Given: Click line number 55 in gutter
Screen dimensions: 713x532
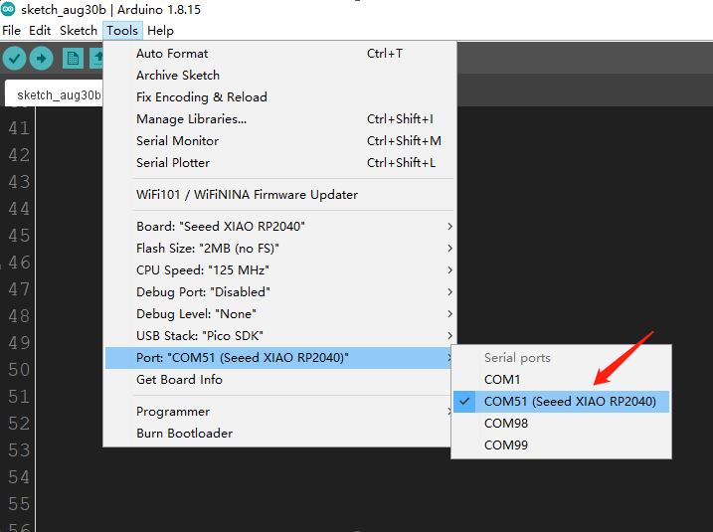Looking at the screenshot, I should pyautogui.click(x=19, y=503).
